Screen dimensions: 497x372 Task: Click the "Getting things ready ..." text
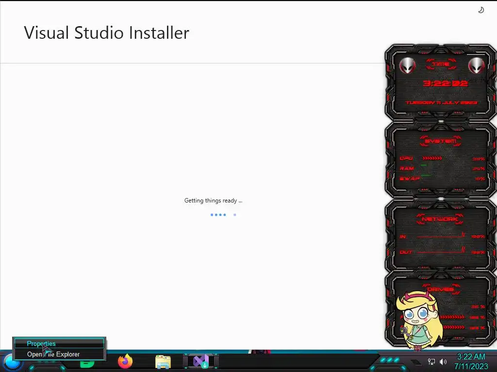pyautogui.click(x=214, y=201)
